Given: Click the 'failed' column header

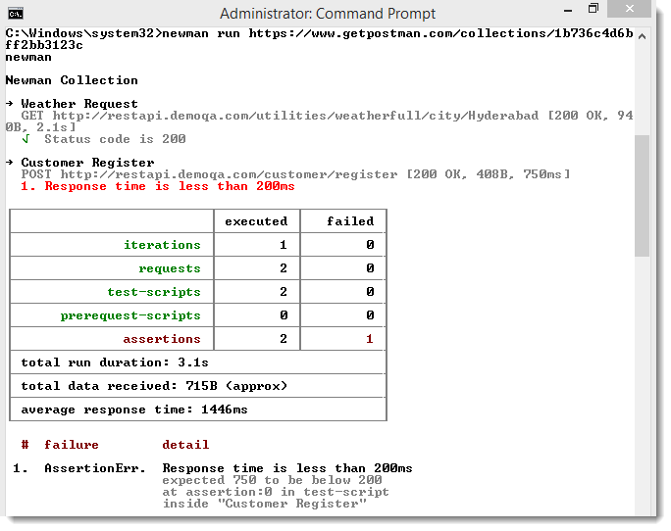Looking at the screenshot, I should coord(350,221).
